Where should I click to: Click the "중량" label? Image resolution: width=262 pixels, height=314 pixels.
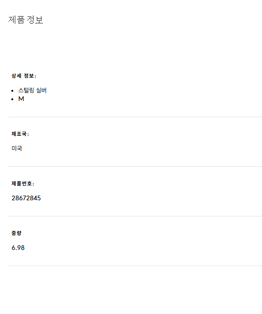point(17,233)
